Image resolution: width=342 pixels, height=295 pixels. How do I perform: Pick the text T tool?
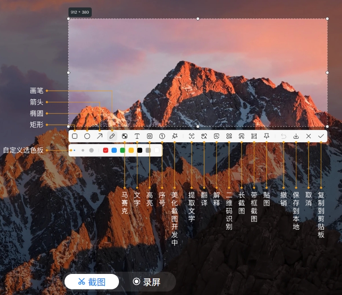pyautogui.click(x=137, y=136)
